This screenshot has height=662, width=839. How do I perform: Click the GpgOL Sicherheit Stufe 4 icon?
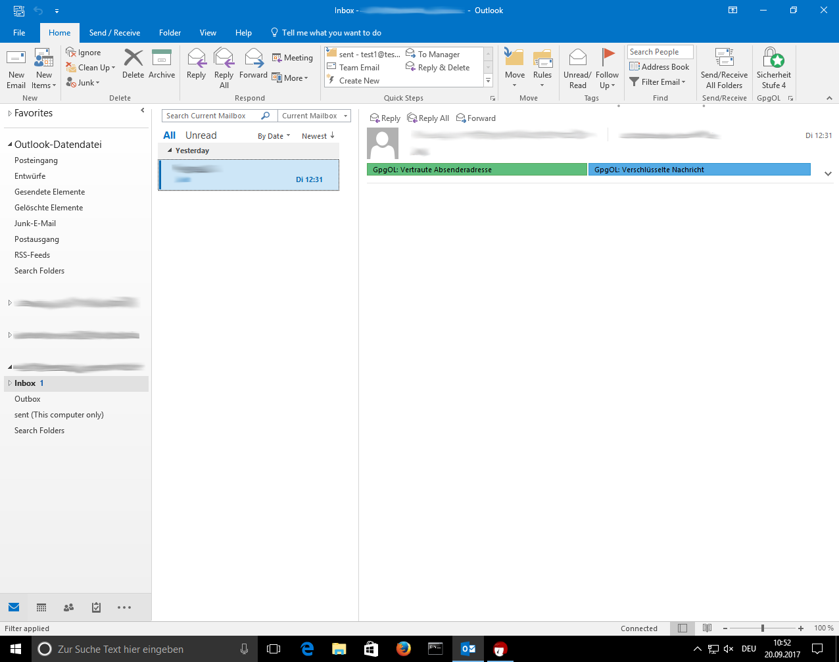(x=774, y=68)
